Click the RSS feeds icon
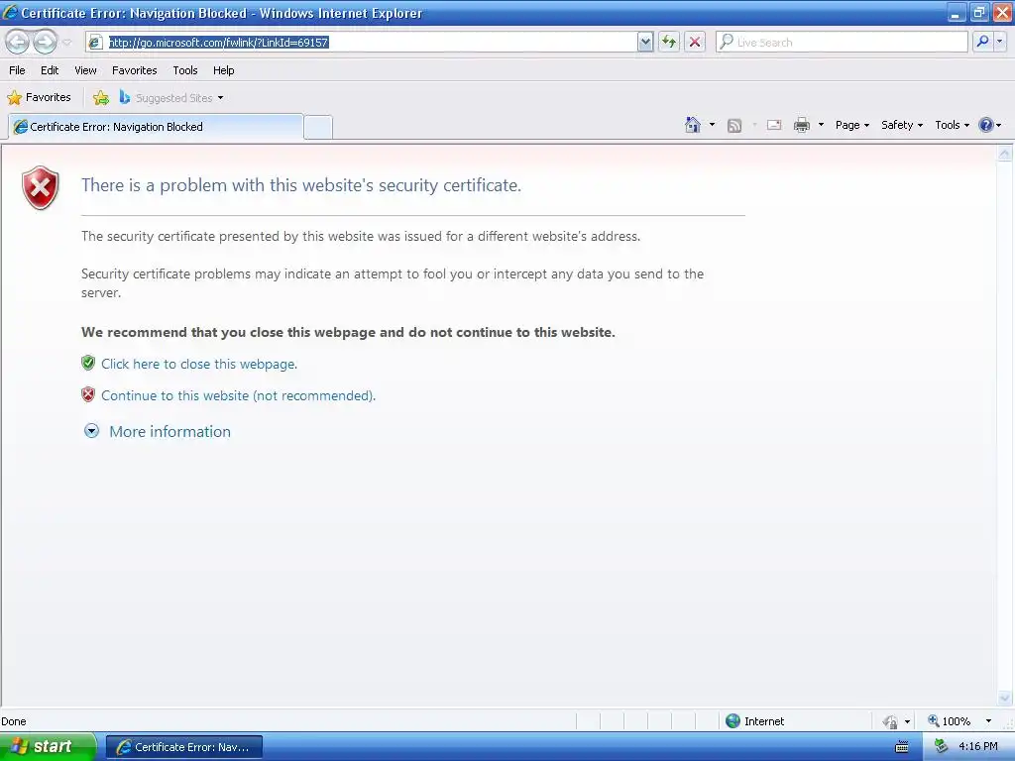Screen dimensions: 1015x761 [x=734, y=126]
